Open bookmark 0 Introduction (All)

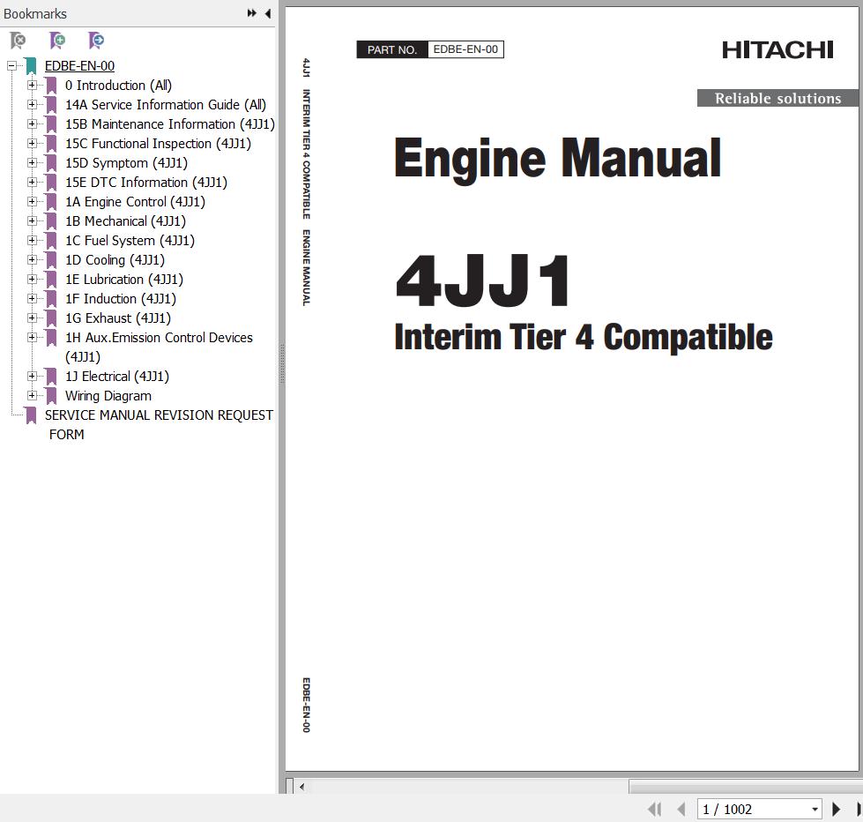[x=118, y=86]
